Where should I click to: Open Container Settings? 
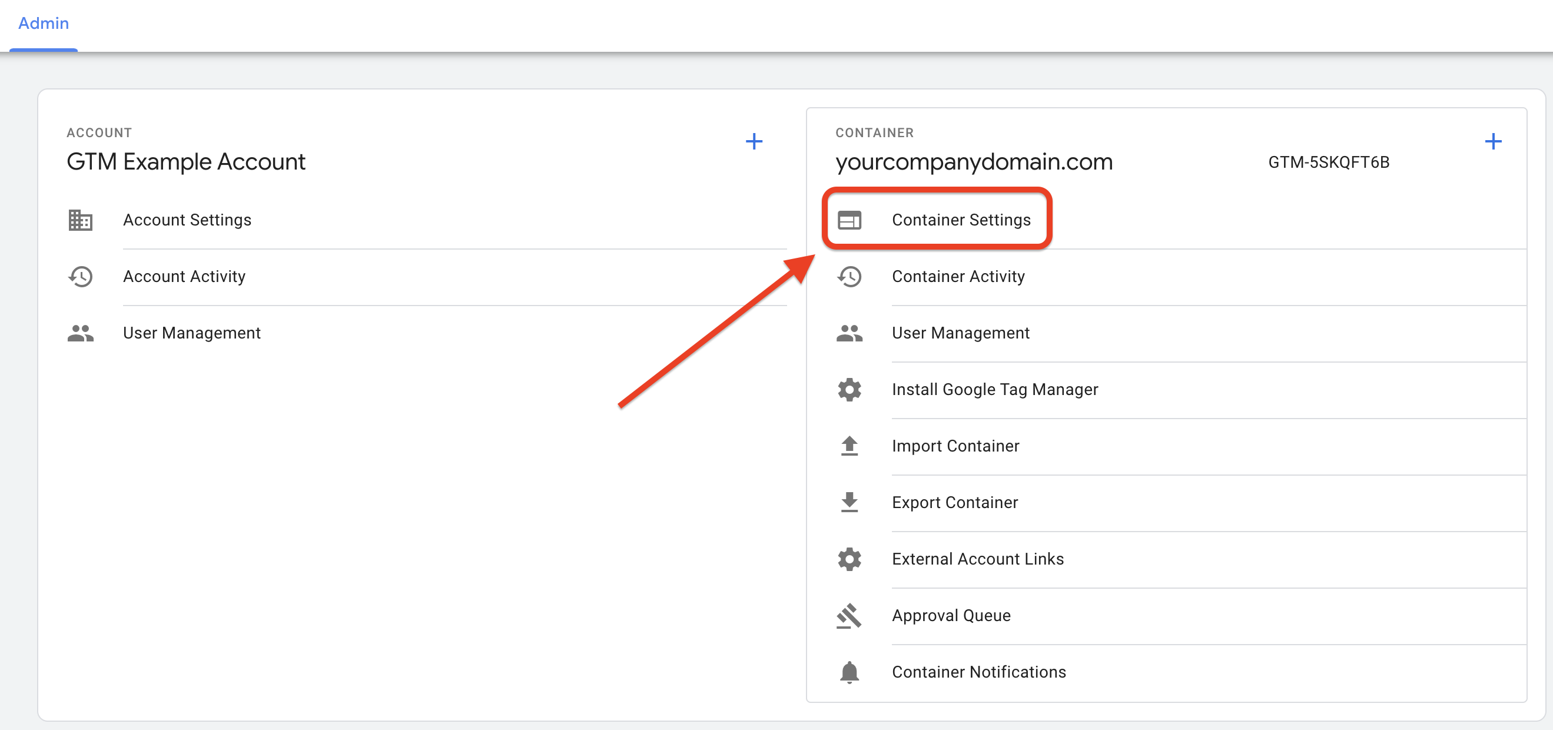961,220
